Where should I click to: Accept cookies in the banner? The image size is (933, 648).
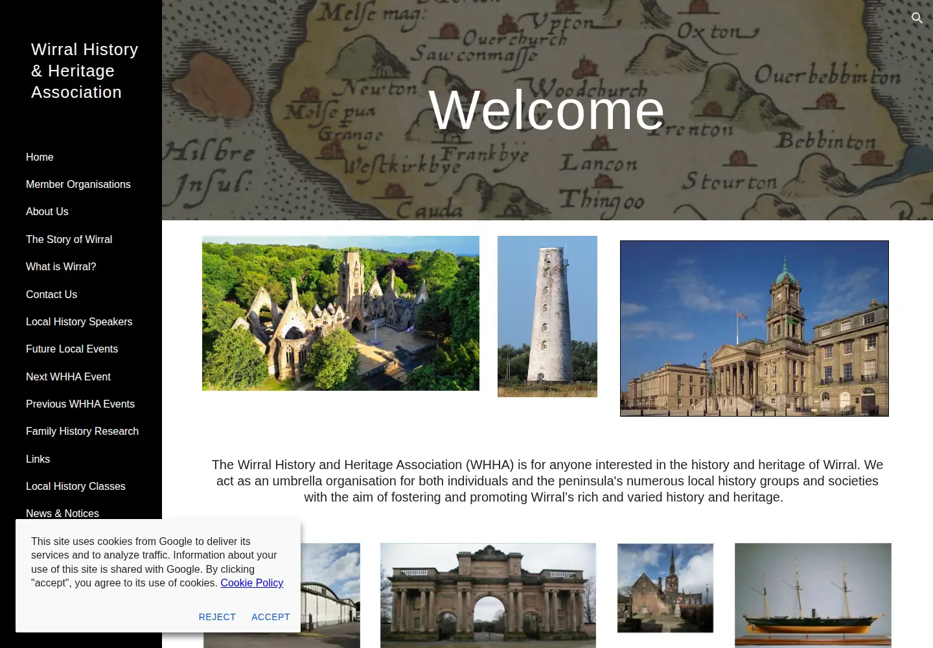click(x=271, y=617)
